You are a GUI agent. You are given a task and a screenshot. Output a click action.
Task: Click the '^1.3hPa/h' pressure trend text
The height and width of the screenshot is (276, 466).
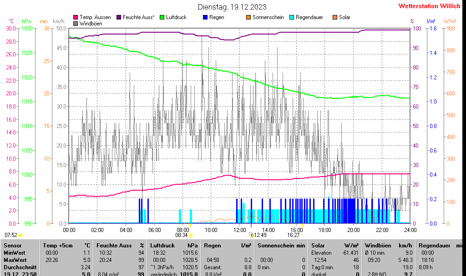(x=162, y=267)
